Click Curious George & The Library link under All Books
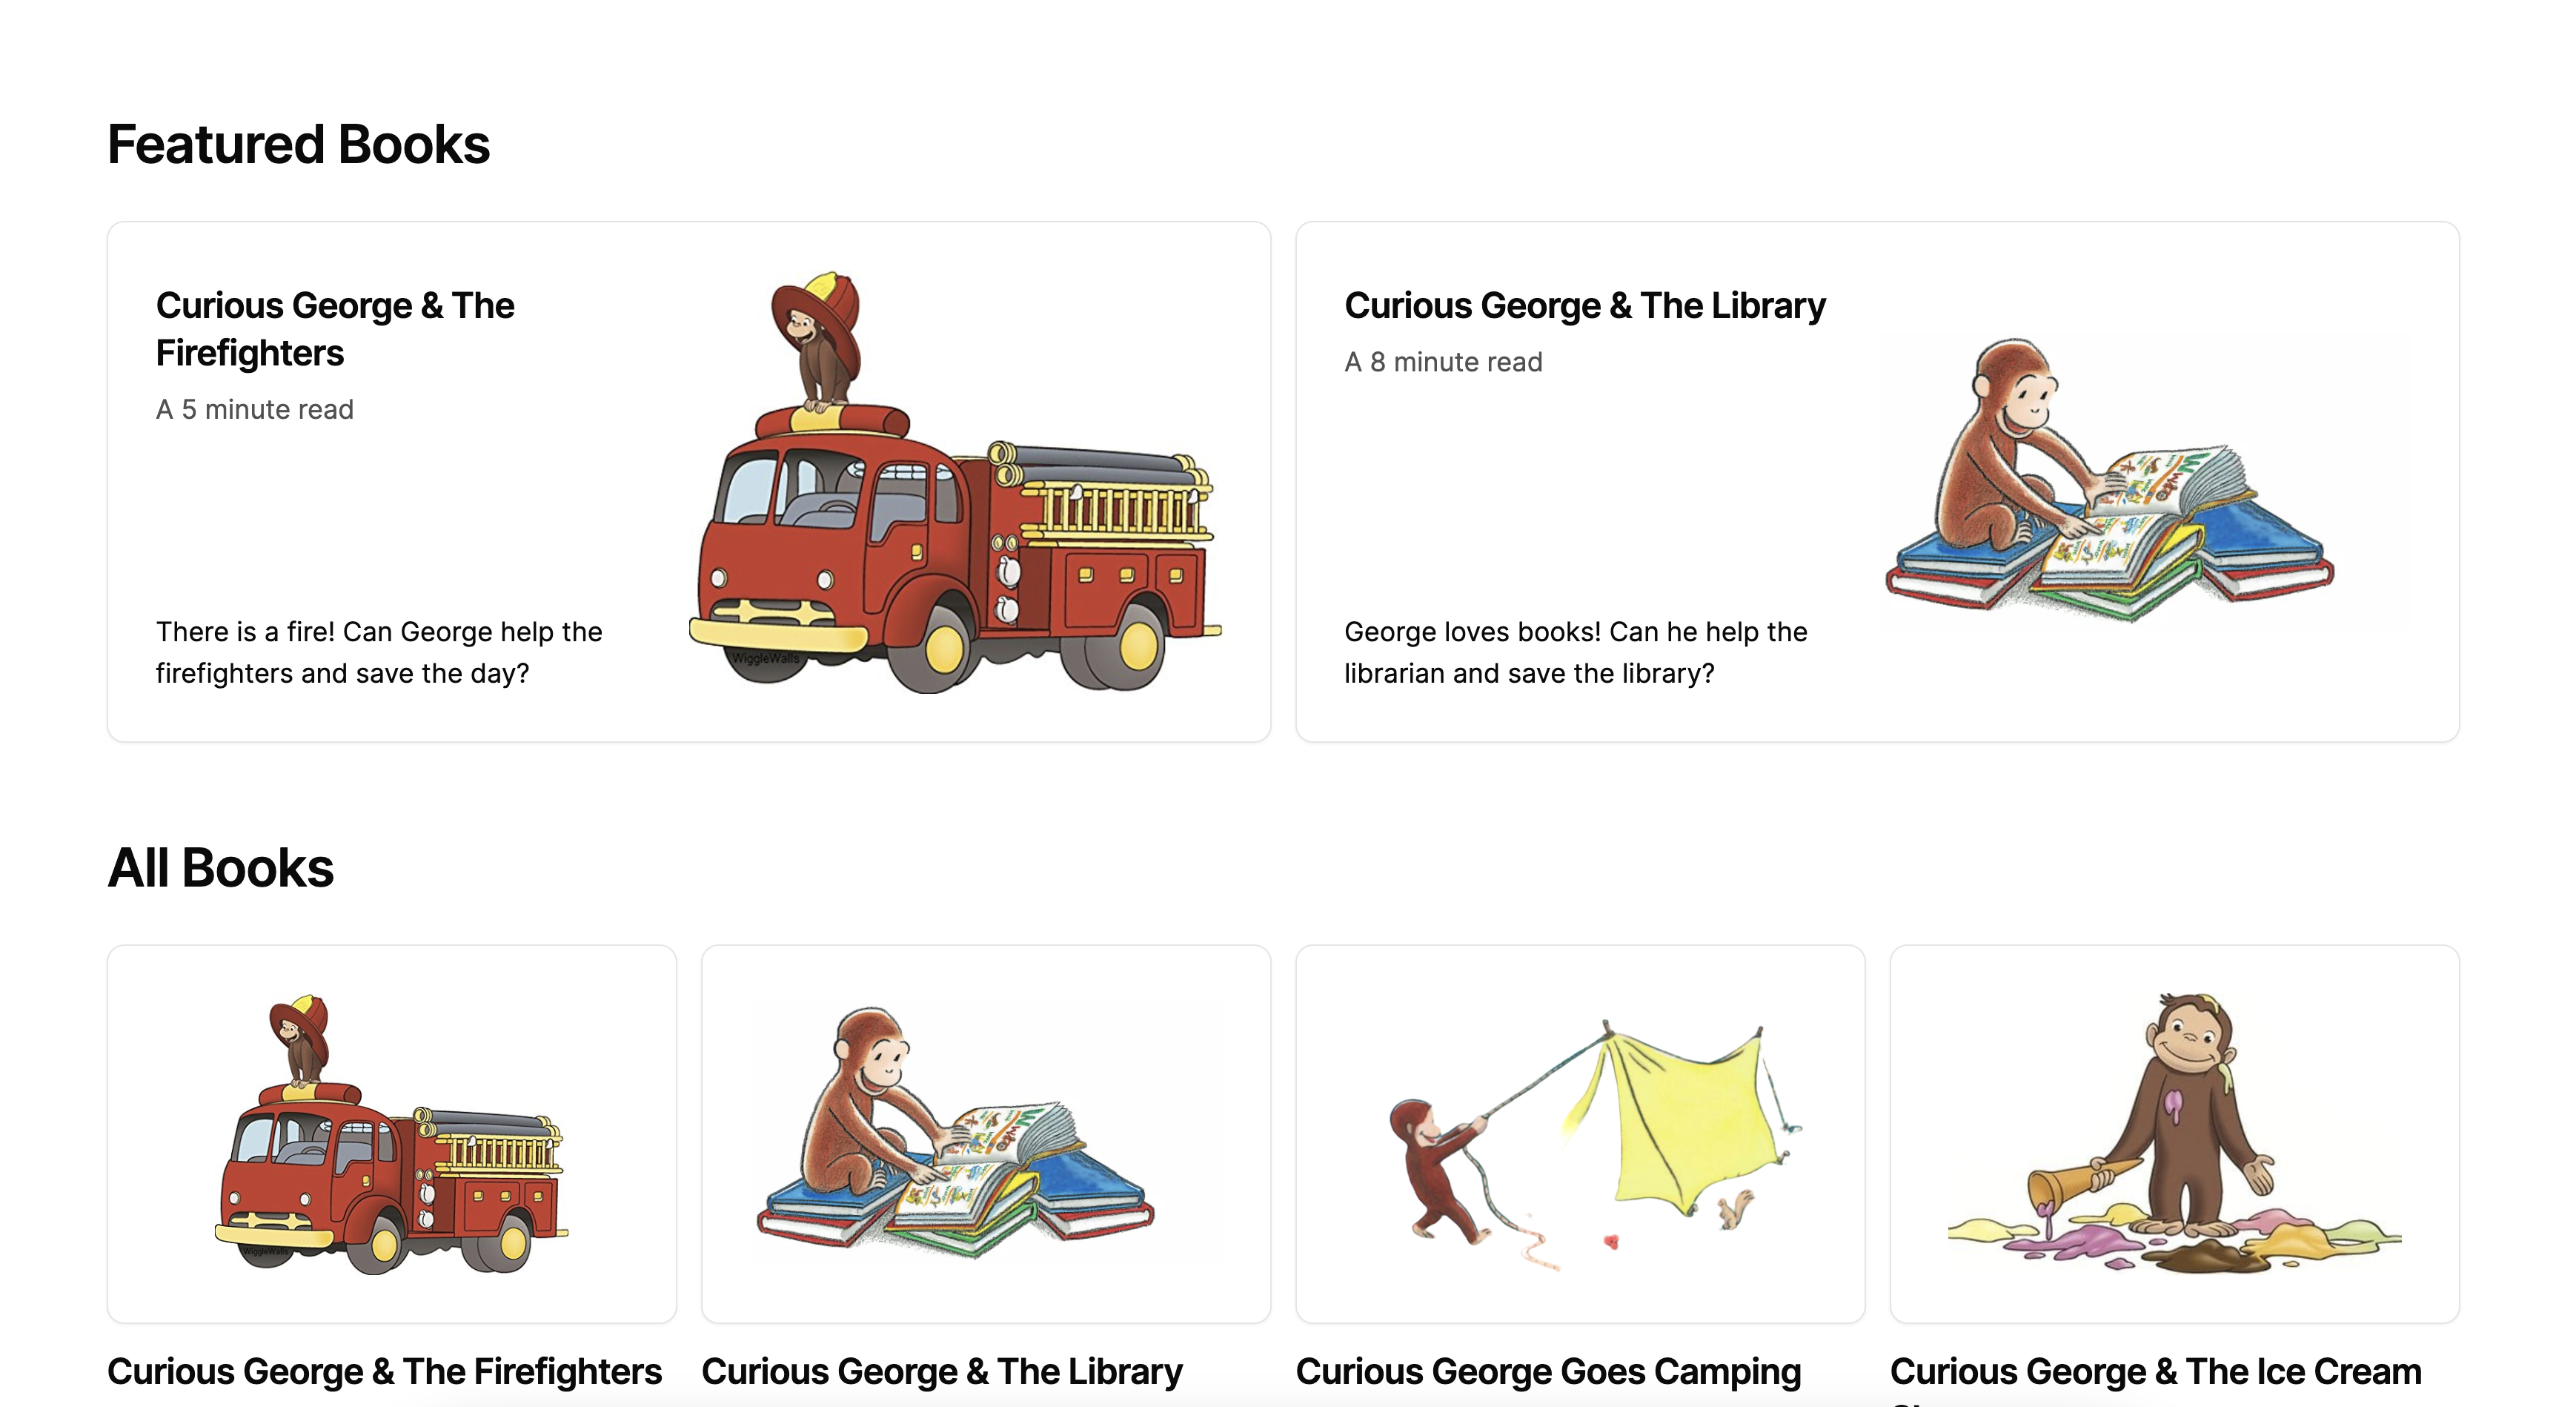 click(x=942, y=1371)
